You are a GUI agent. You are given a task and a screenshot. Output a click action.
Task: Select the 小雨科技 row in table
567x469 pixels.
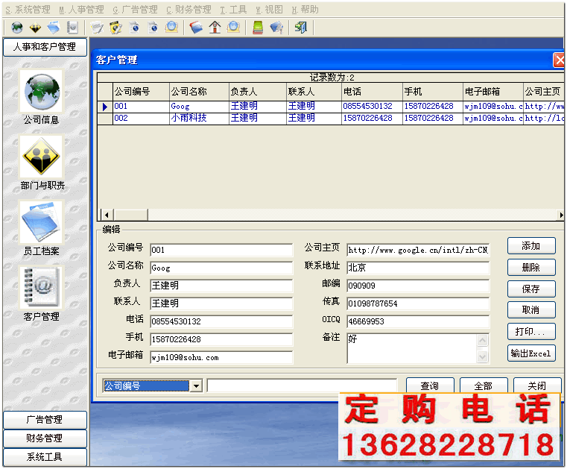tap(330, 118)
